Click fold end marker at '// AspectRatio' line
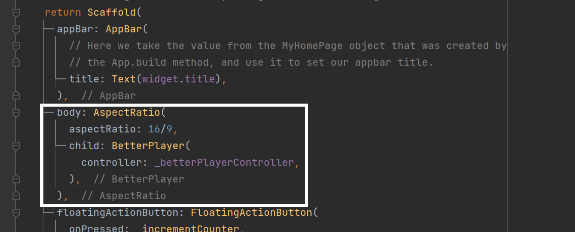This screenshot has height=232, width=575. tap(16, 196)
